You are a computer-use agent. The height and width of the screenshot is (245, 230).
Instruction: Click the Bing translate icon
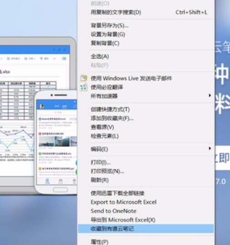tap(84, 87)
